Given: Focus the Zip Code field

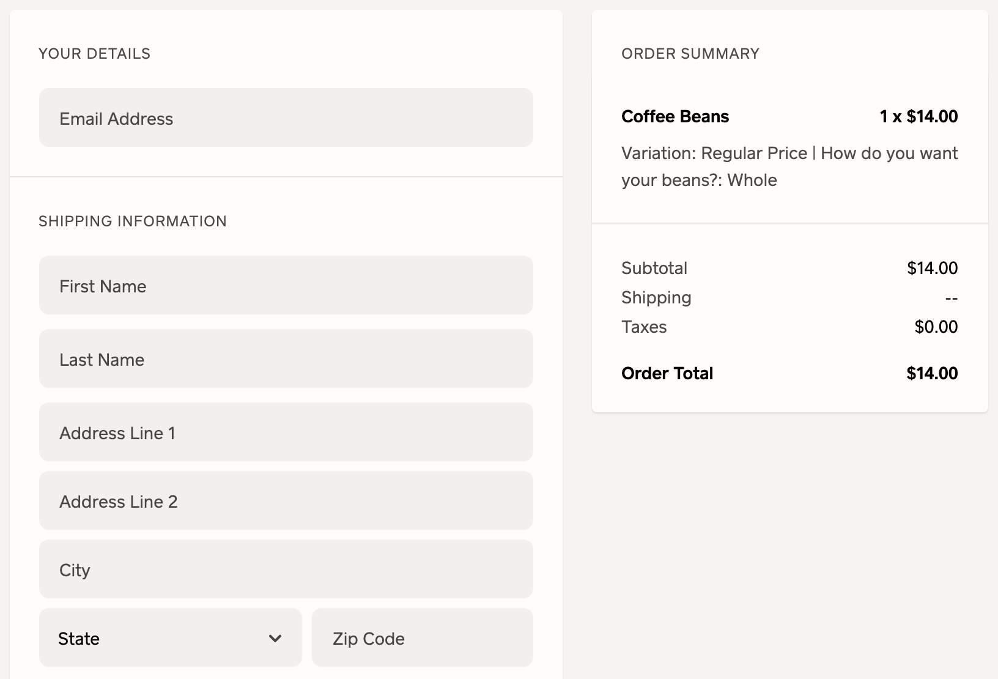Looking at the screenshot, I should (x=422, y=638).
